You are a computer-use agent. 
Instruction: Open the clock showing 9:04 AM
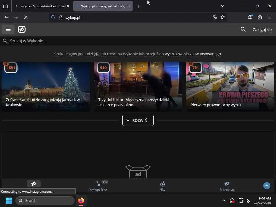(263, 201)
